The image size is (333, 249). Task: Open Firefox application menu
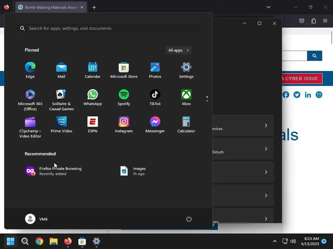pos(325,21)
